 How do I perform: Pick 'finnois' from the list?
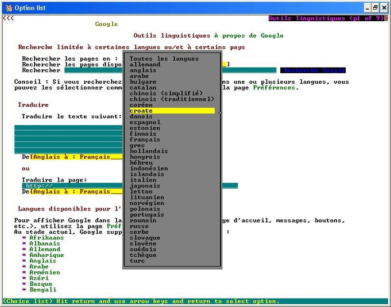pos(143,134)
